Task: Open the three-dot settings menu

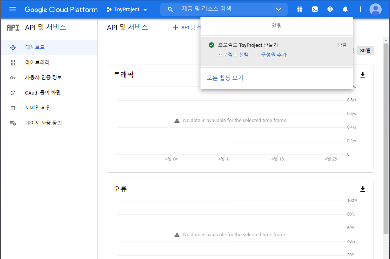Action: click(x=360, y=9)
